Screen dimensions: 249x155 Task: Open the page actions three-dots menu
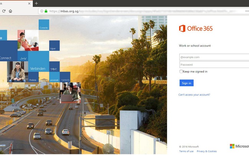pyautogui.click(x=247, y=11)
